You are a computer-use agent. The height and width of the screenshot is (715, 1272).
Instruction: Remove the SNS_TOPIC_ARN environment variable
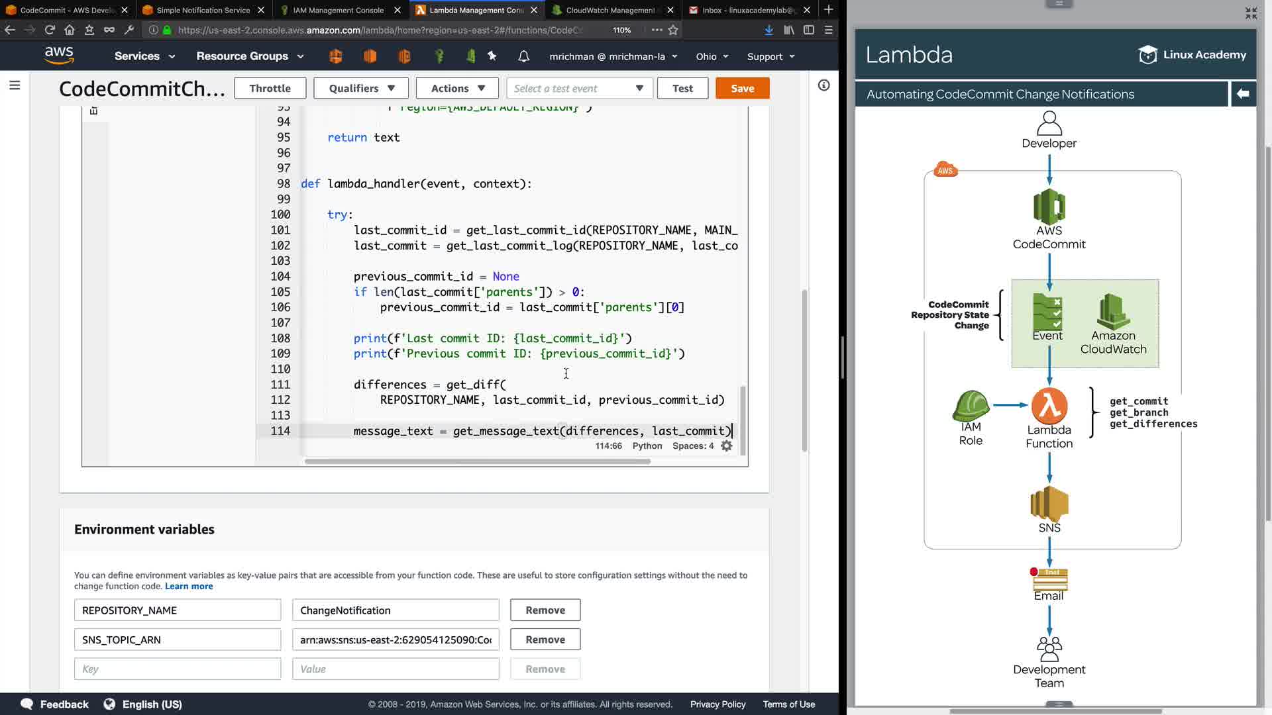click(545, 640)
